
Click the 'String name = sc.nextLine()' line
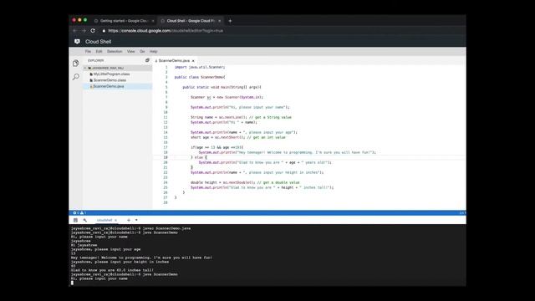click(241, 117)
